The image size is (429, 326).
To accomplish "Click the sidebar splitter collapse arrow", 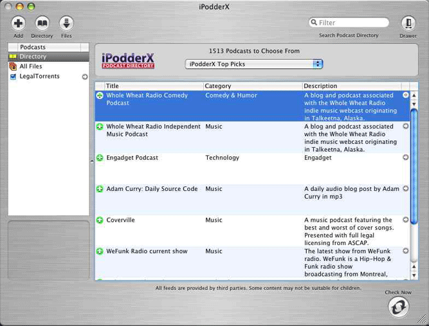I will point(92,161).
